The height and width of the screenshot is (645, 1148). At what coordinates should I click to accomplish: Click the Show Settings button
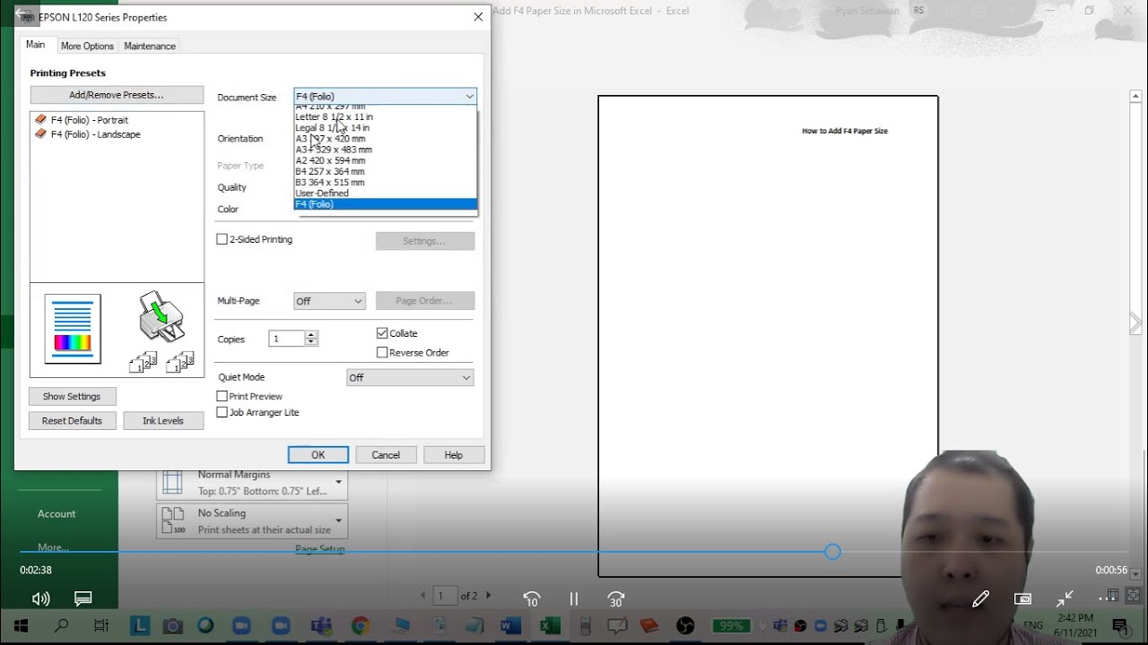coord(72,396)
